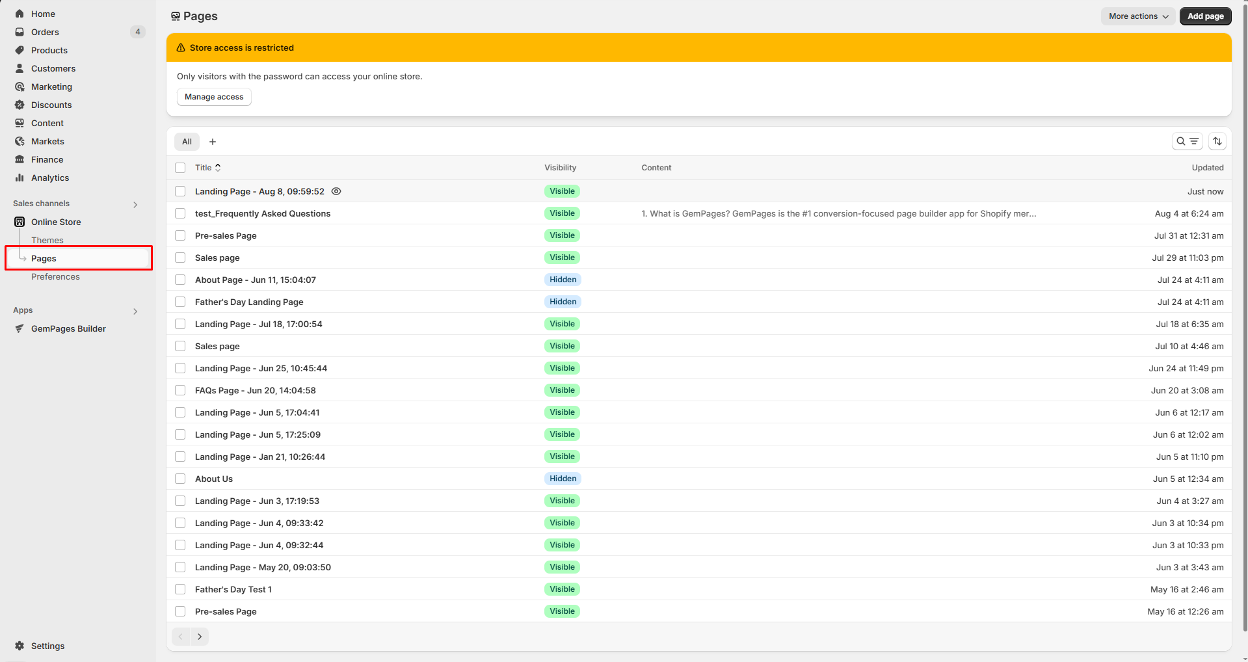The height and width of the screenshot is (662, 1248).
Task: Click the eye preview icon beside Landing Page Aug 8
Action: (336, 191)
